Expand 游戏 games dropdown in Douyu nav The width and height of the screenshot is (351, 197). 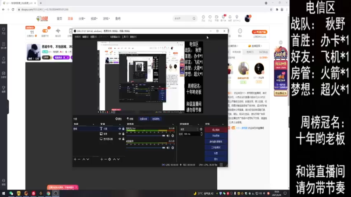(106, 18)
